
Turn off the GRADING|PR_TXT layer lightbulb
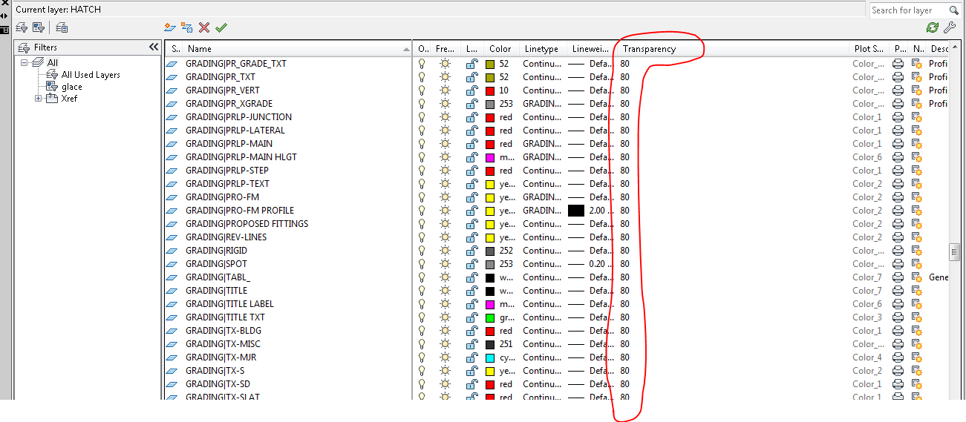coord(422,77)
